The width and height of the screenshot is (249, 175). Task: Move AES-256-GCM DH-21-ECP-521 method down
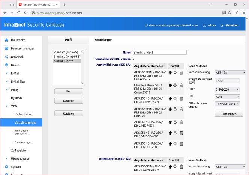[175, 109]
